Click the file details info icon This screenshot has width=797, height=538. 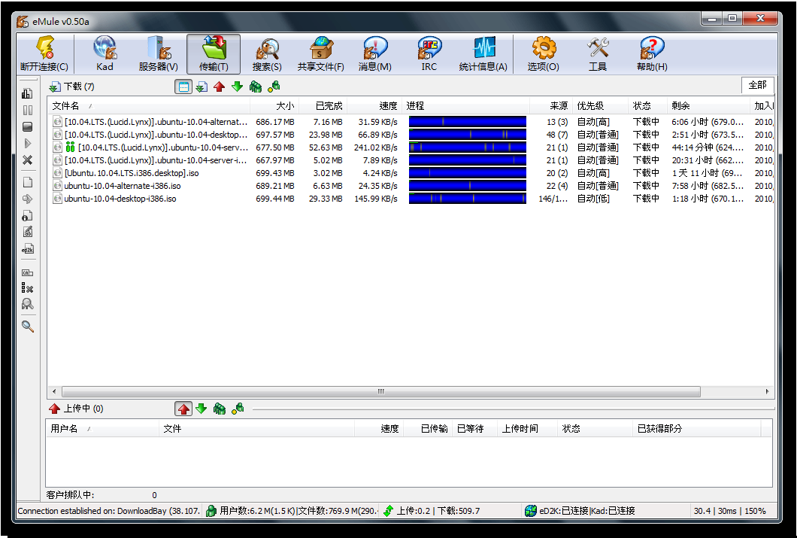coord(28,216)
